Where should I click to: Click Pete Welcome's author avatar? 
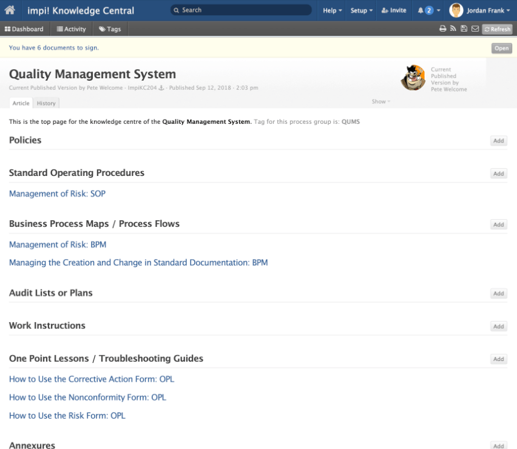tap(413, 78)
